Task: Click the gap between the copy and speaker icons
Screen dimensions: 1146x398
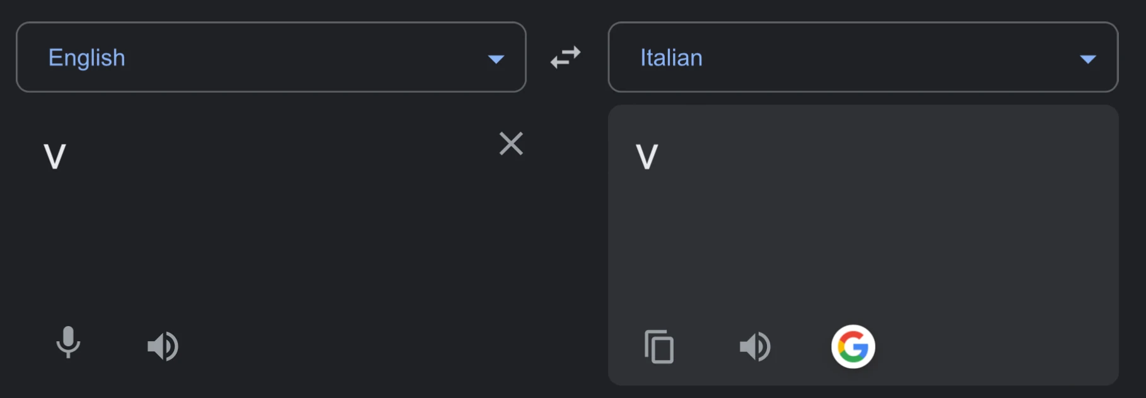Action: 706,346
